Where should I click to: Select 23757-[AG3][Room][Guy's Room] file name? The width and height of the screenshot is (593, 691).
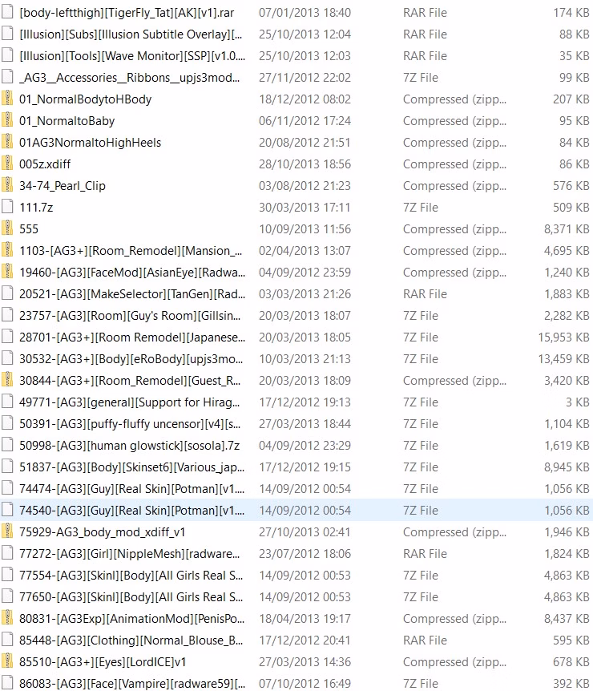[x=130, y=315]
